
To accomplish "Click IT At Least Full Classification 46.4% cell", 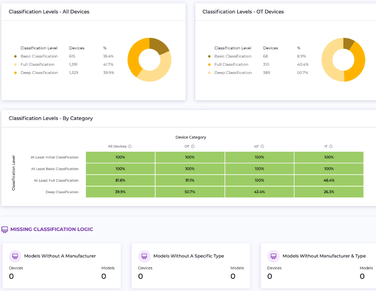I will click(329, 180).
